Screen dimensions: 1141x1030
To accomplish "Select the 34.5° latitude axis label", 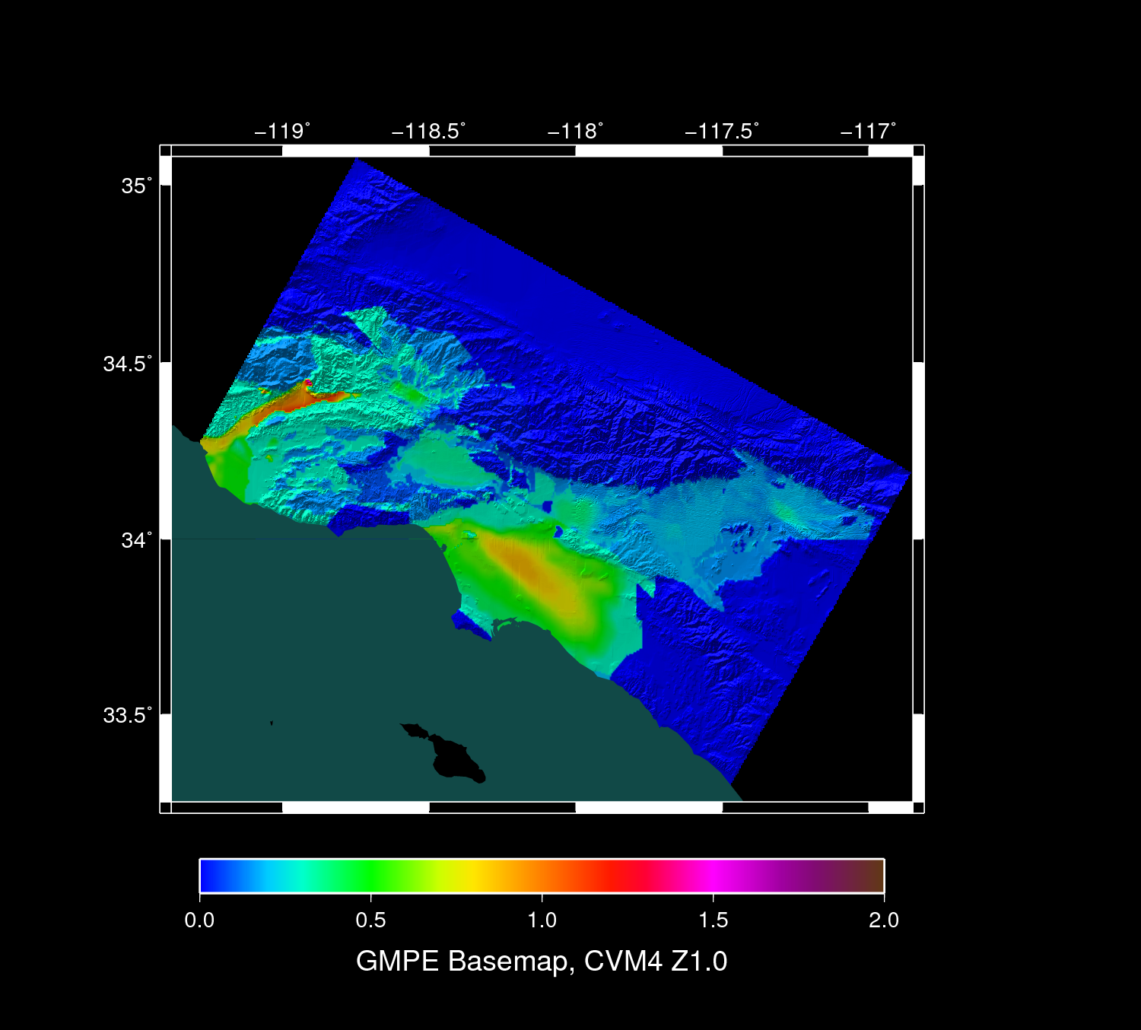I will (x=127, y=364).
